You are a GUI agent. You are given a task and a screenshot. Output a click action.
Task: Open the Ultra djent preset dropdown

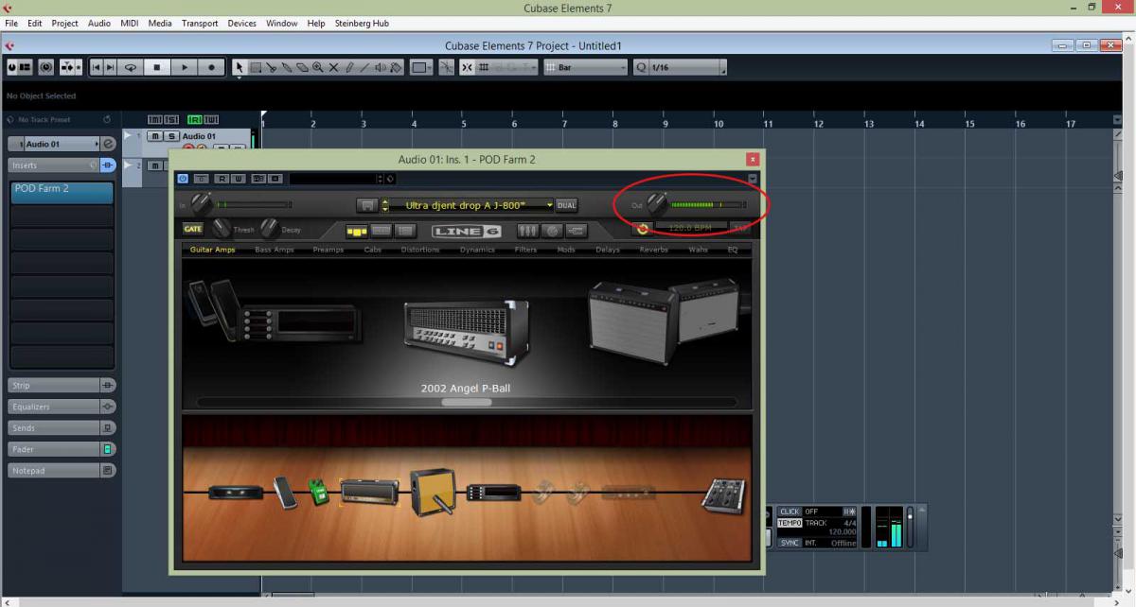tap(549, 205)
